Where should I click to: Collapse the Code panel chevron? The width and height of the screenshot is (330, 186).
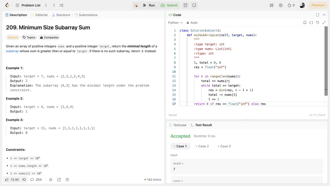coord(324,15)
